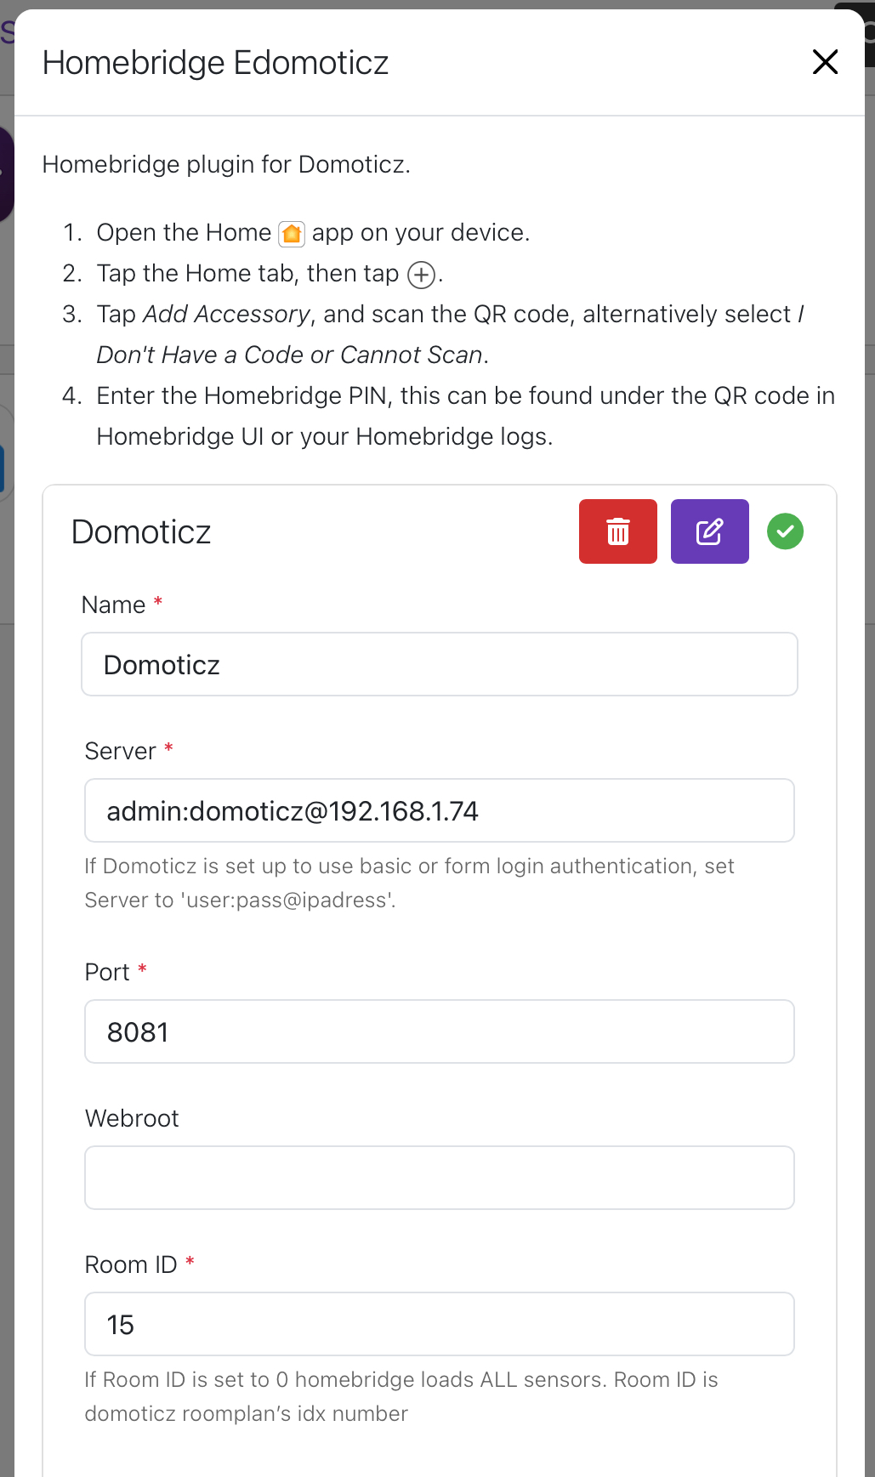Close the Homebridge Edomoticz dialog
This screenshot has height=1477, width=875.
pyautogui.click(x=825, y=62)
